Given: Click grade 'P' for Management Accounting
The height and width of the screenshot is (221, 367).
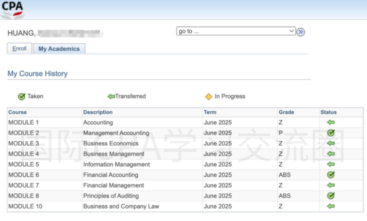Looking at the screenshot, I should 281,133.
